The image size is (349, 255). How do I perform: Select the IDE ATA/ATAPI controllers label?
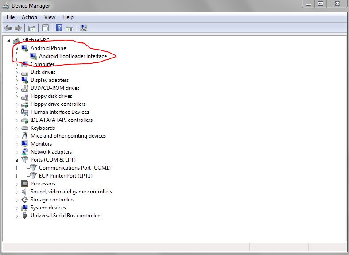[x=62, y=120]
